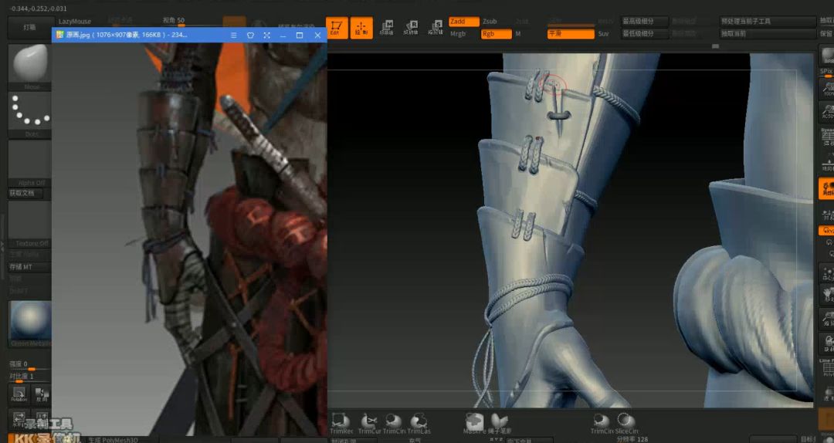834x443 pixels.
Task: Select the Scale transform icon marked S
Action: click(x=436, y=27)
